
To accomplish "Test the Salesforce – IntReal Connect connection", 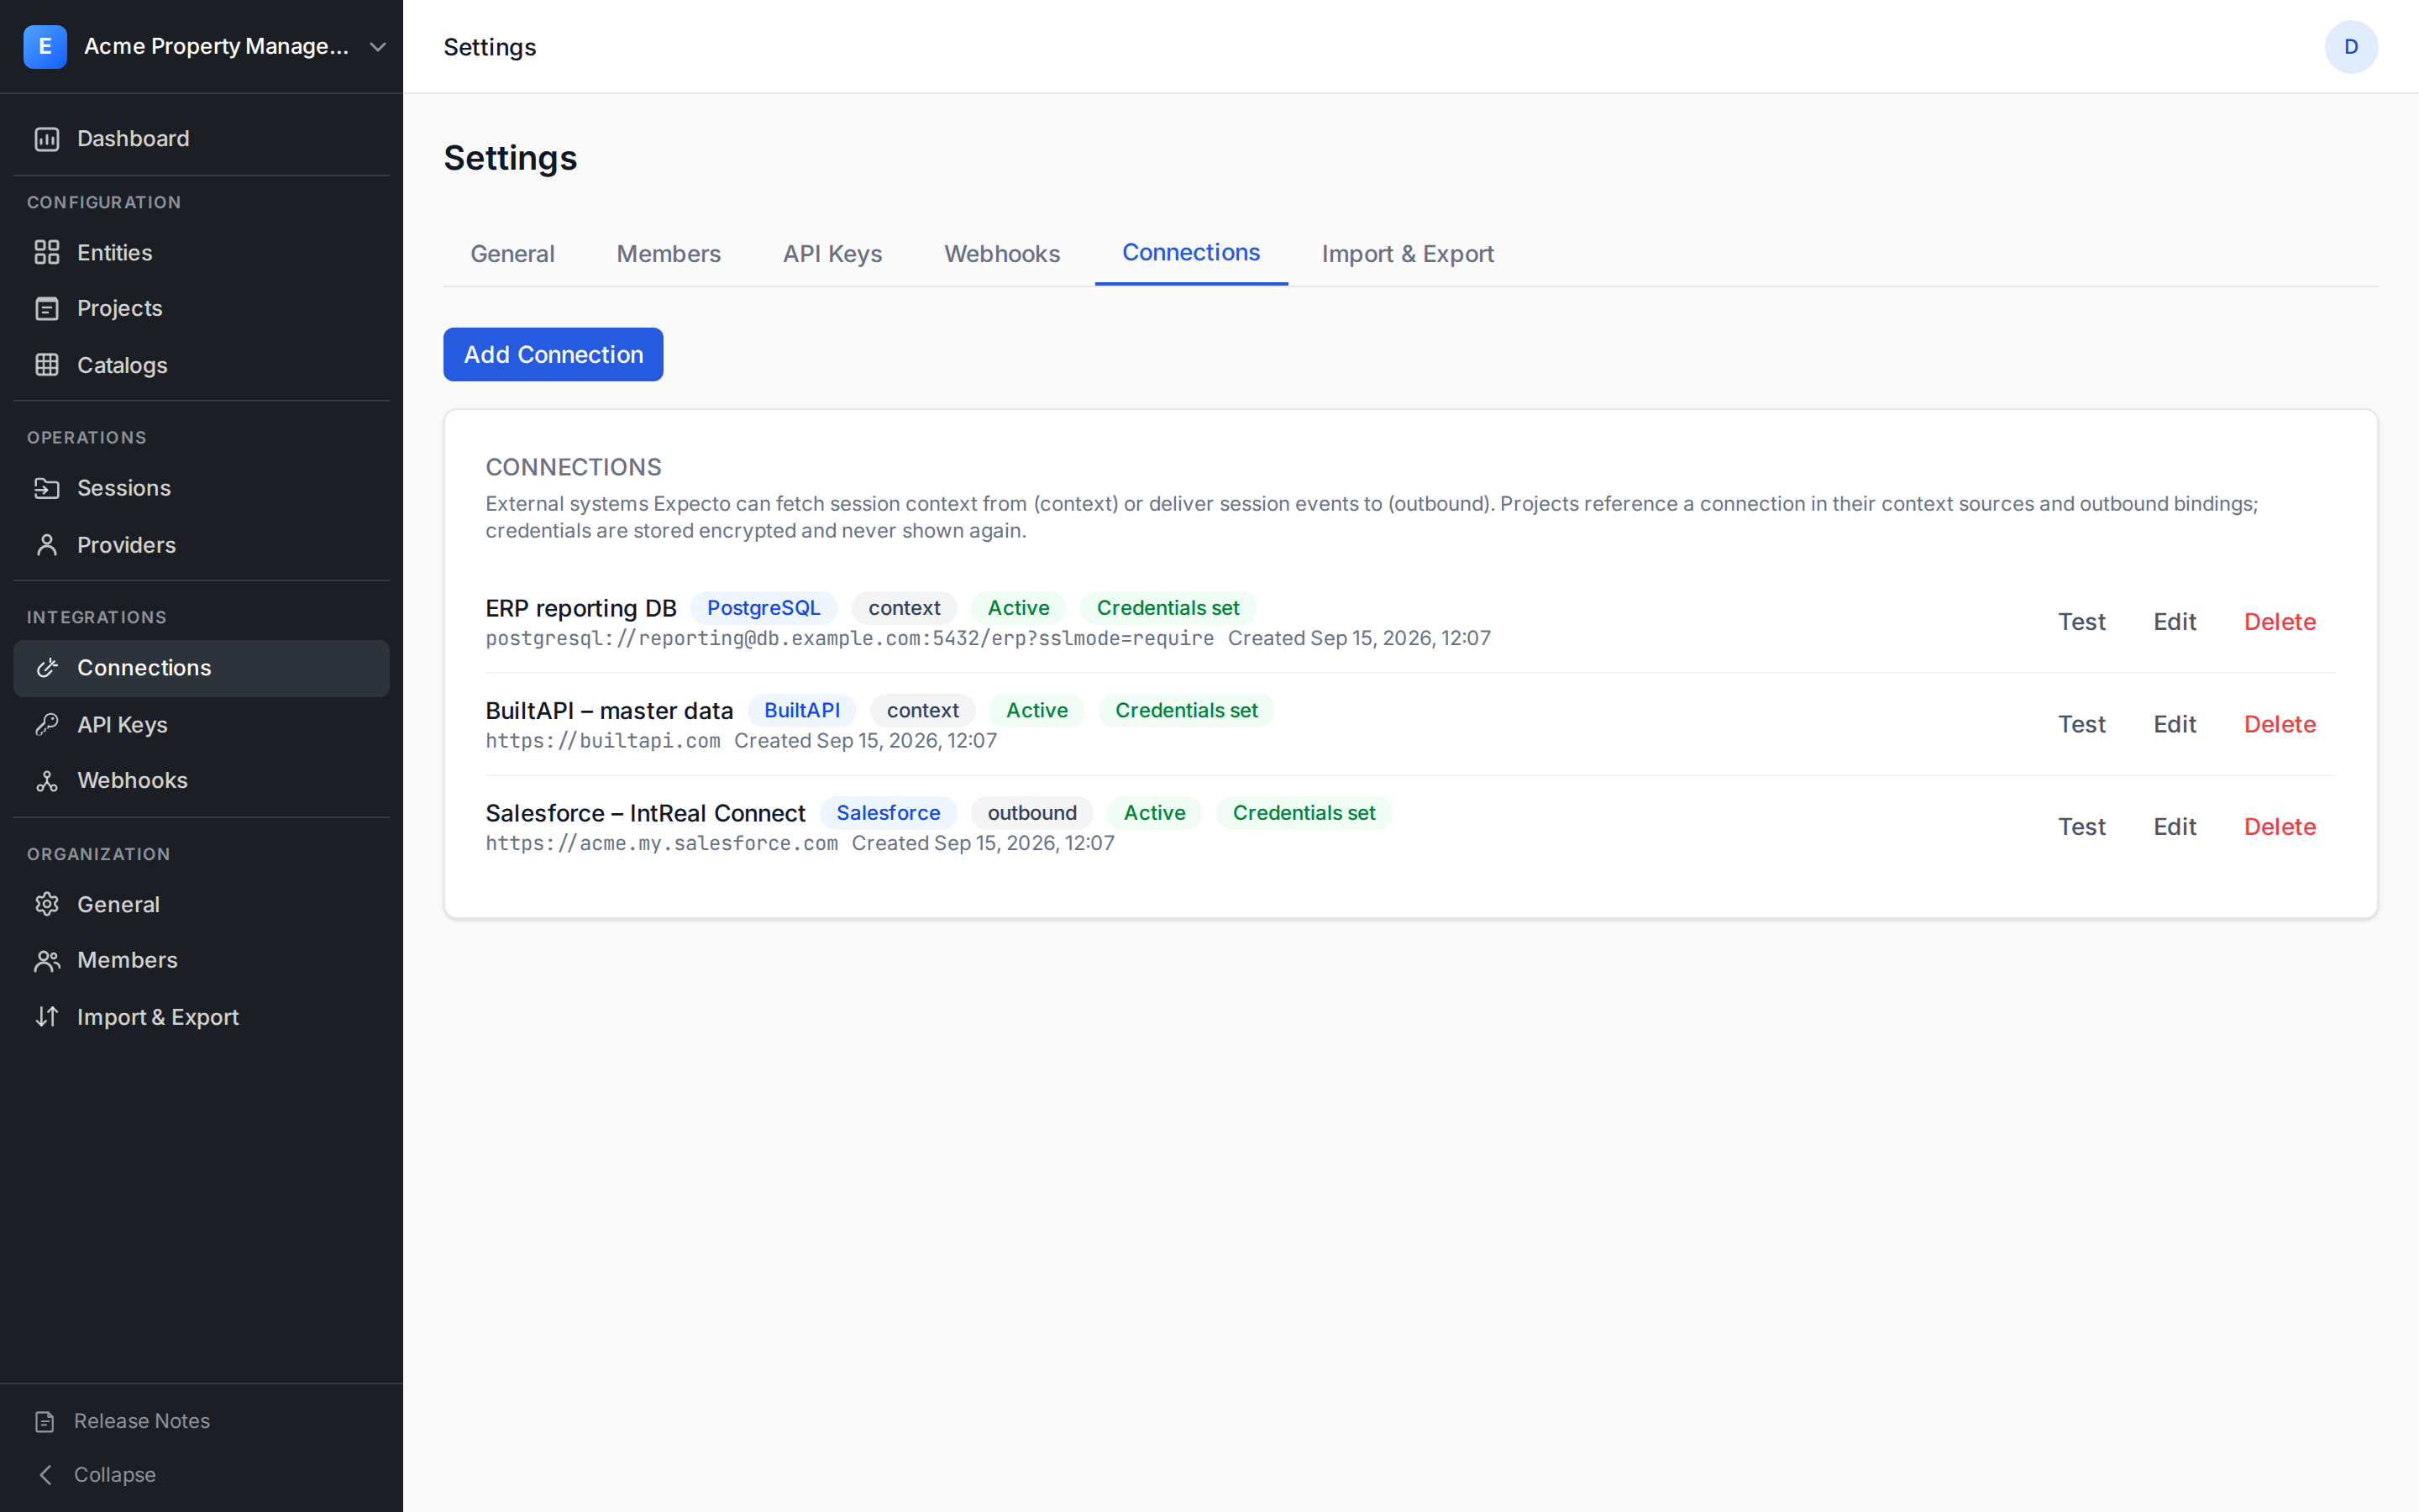I will 2081,827.
